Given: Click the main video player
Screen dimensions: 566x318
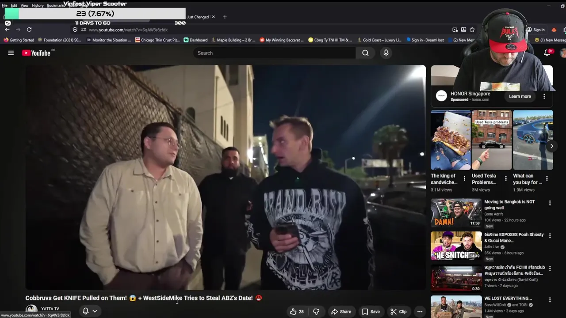Looking at the screenshot, I should pos(226,178).
